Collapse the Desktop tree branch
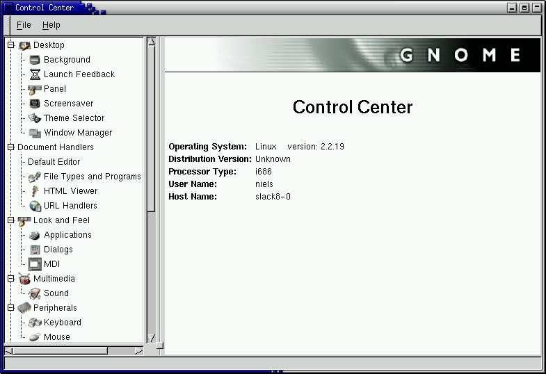 coord(10,45)
